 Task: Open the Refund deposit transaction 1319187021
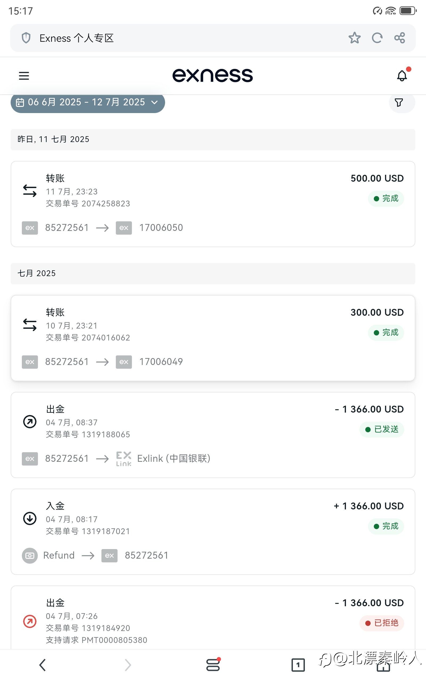click(x=213, y=531)
